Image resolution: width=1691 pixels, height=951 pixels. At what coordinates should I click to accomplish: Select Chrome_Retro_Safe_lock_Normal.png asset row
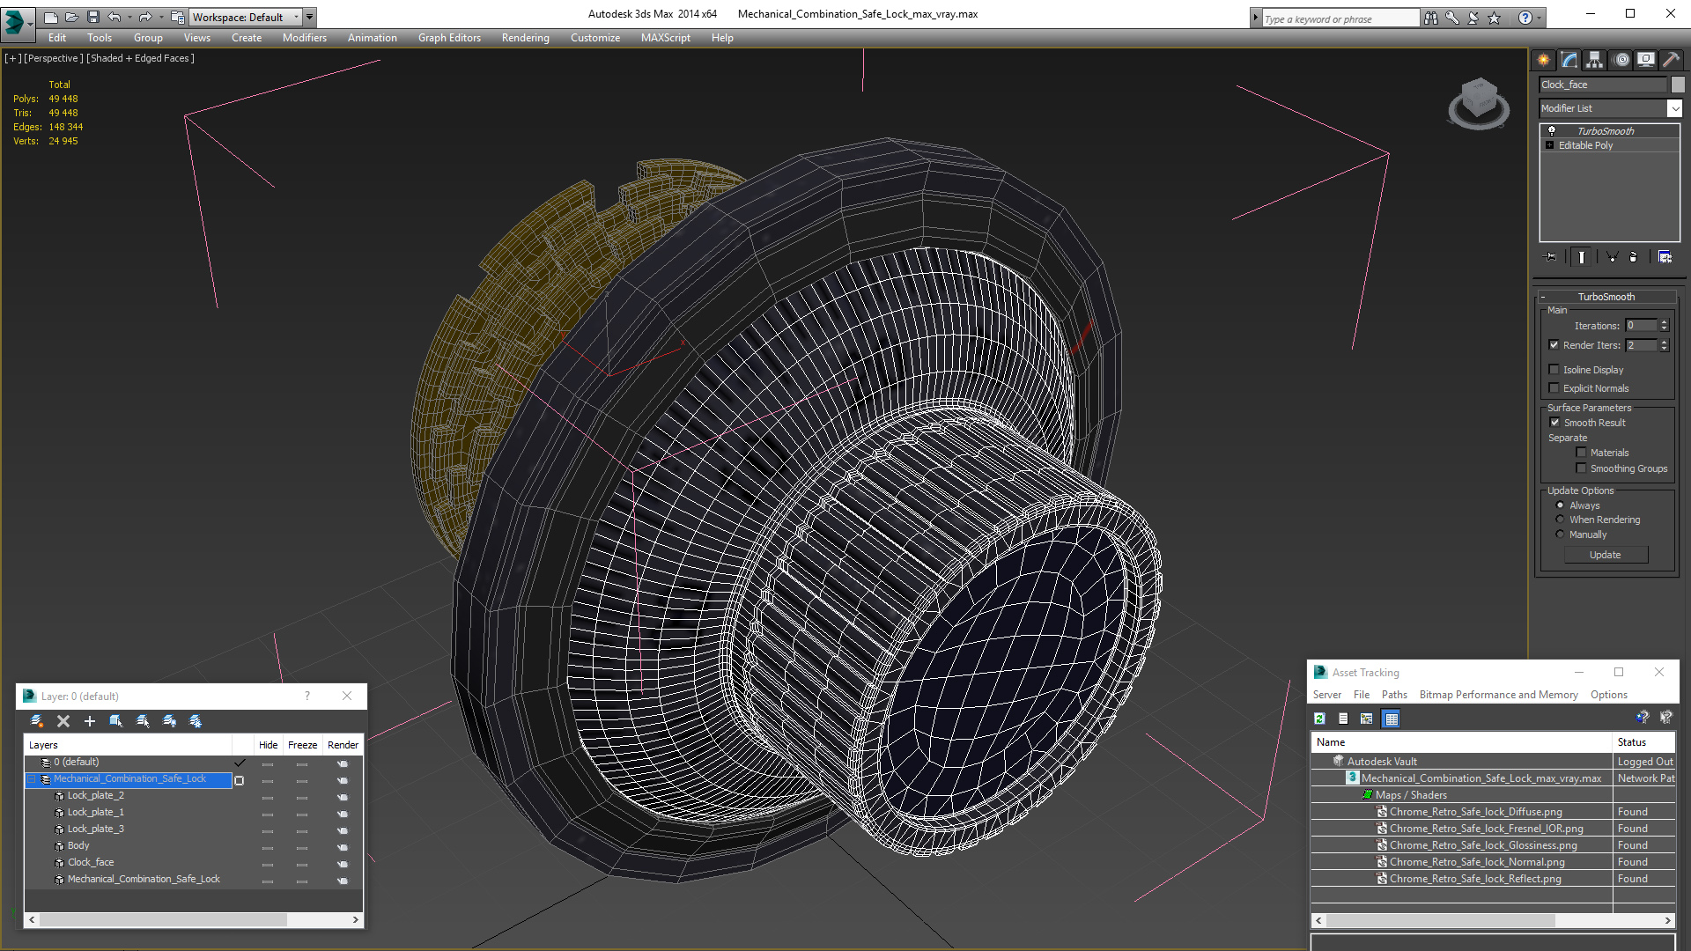pos(1493,862)
